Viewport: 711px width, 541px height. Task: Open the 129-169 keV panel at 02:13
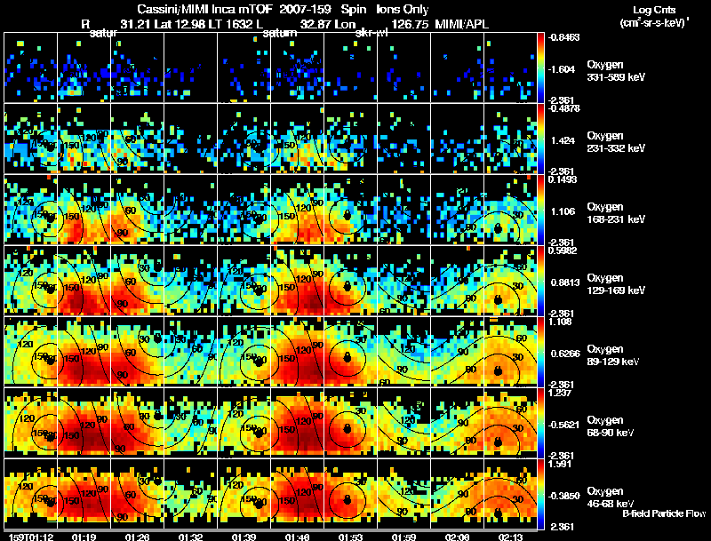[x=510, y=281]
